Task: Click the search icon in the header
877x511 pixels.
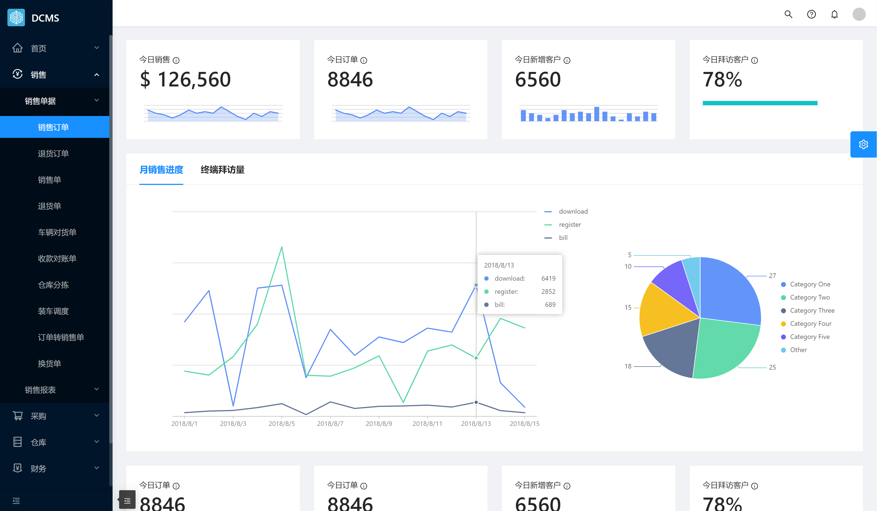Action: point(788,14)
